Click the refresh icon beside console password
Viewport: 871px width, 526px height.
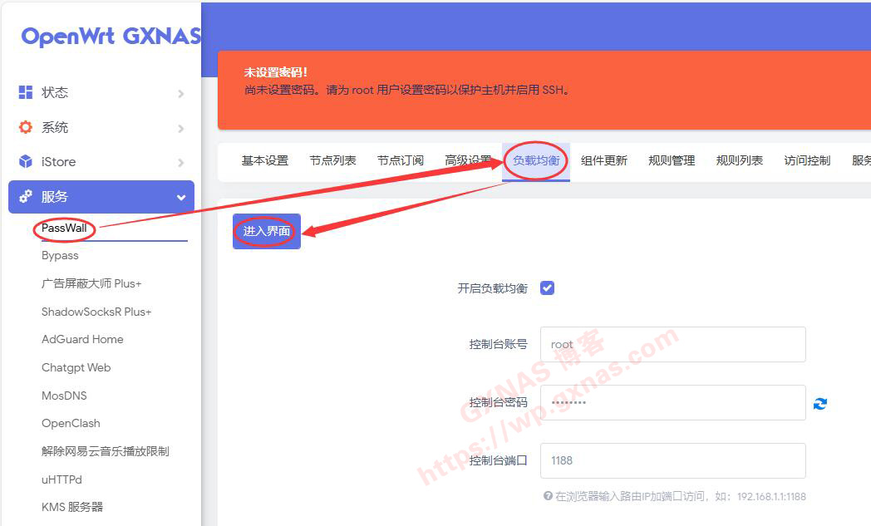pyautogui.click(x=820, y=403)
